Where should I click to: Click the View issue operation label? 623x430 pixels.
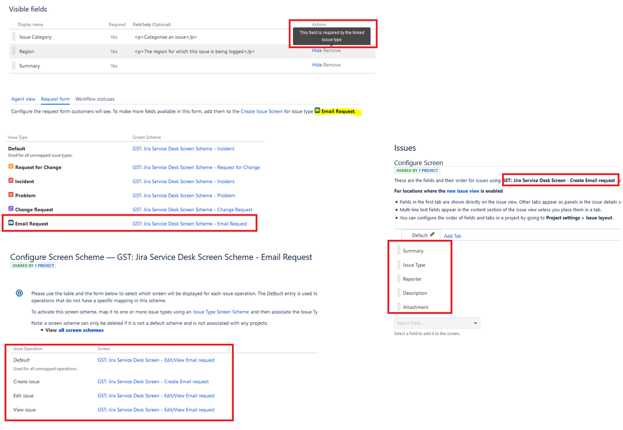(24, 410)
